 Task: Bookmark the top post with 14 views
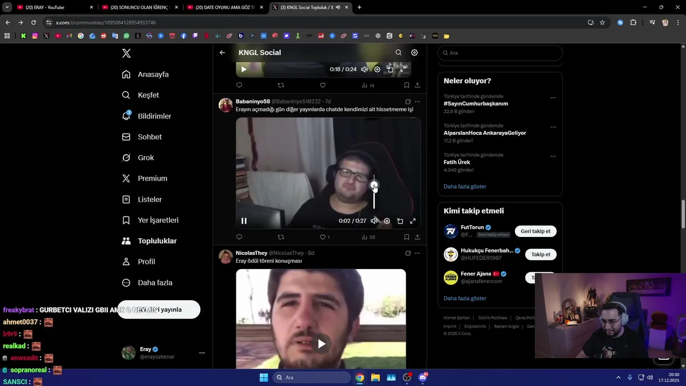407,85
